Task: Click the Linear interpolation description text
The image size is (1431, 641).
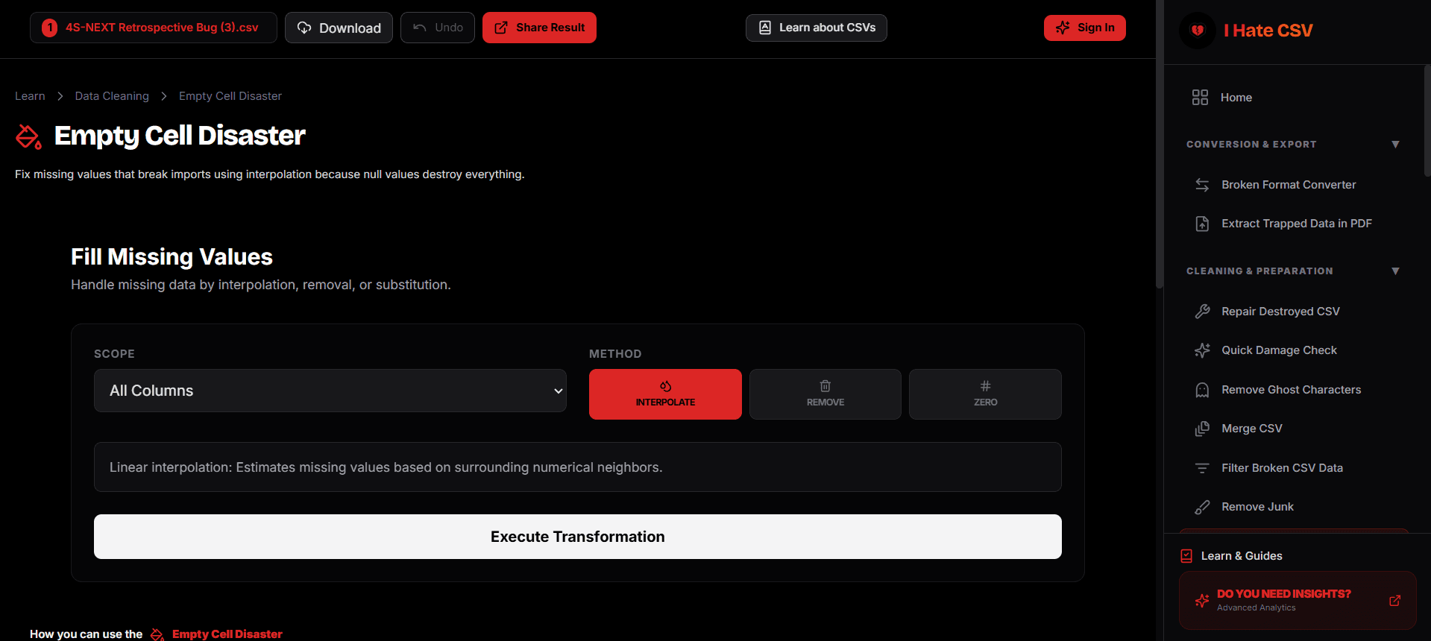Action: tap(386, 467)
